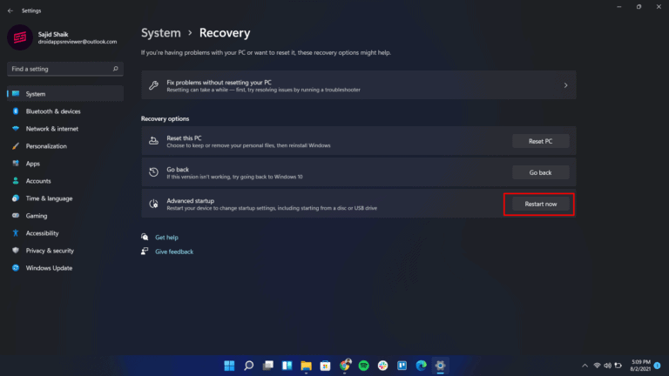Navigate to Apps settings
The width and height of the screenshot is (669, 376).
65,164
